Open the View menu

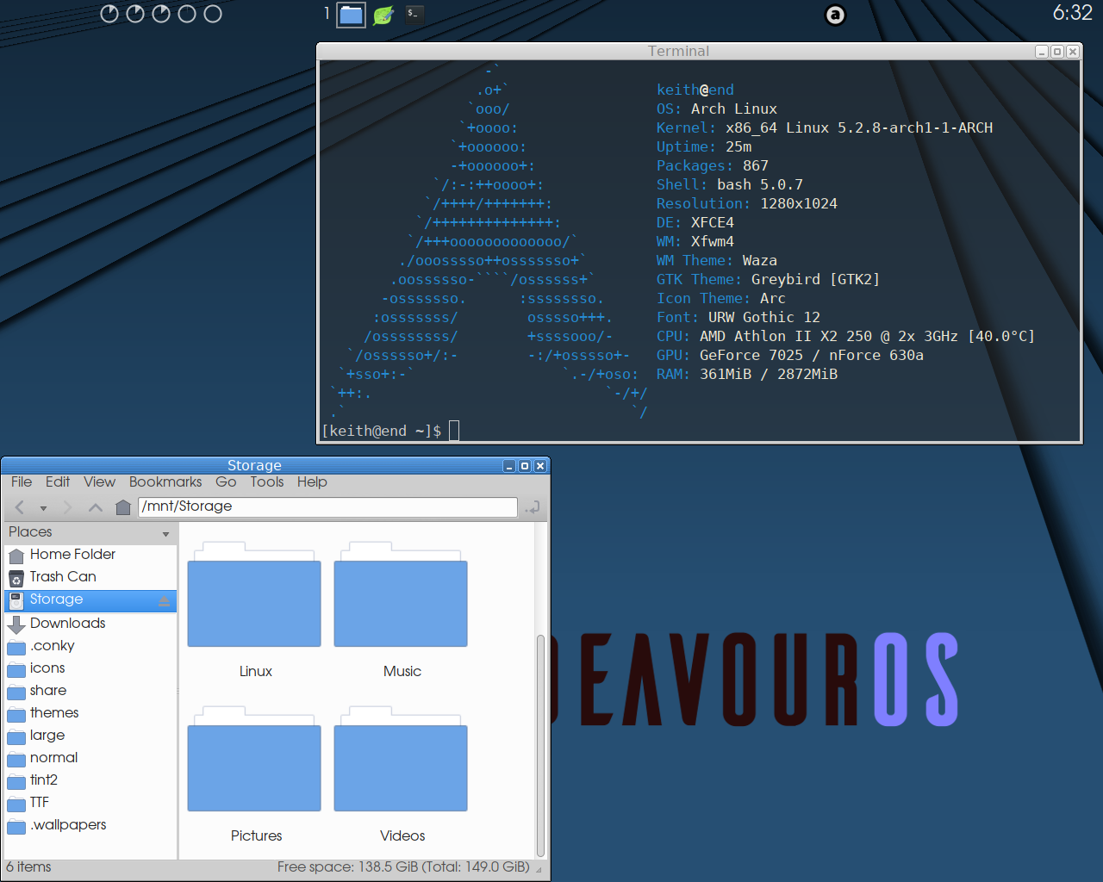(x=99, y=482)
